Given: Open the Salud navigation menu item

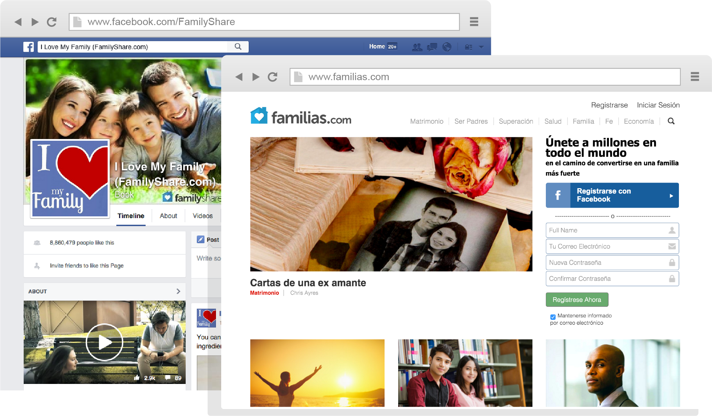Looking at the screenshot, I should 553,121.
